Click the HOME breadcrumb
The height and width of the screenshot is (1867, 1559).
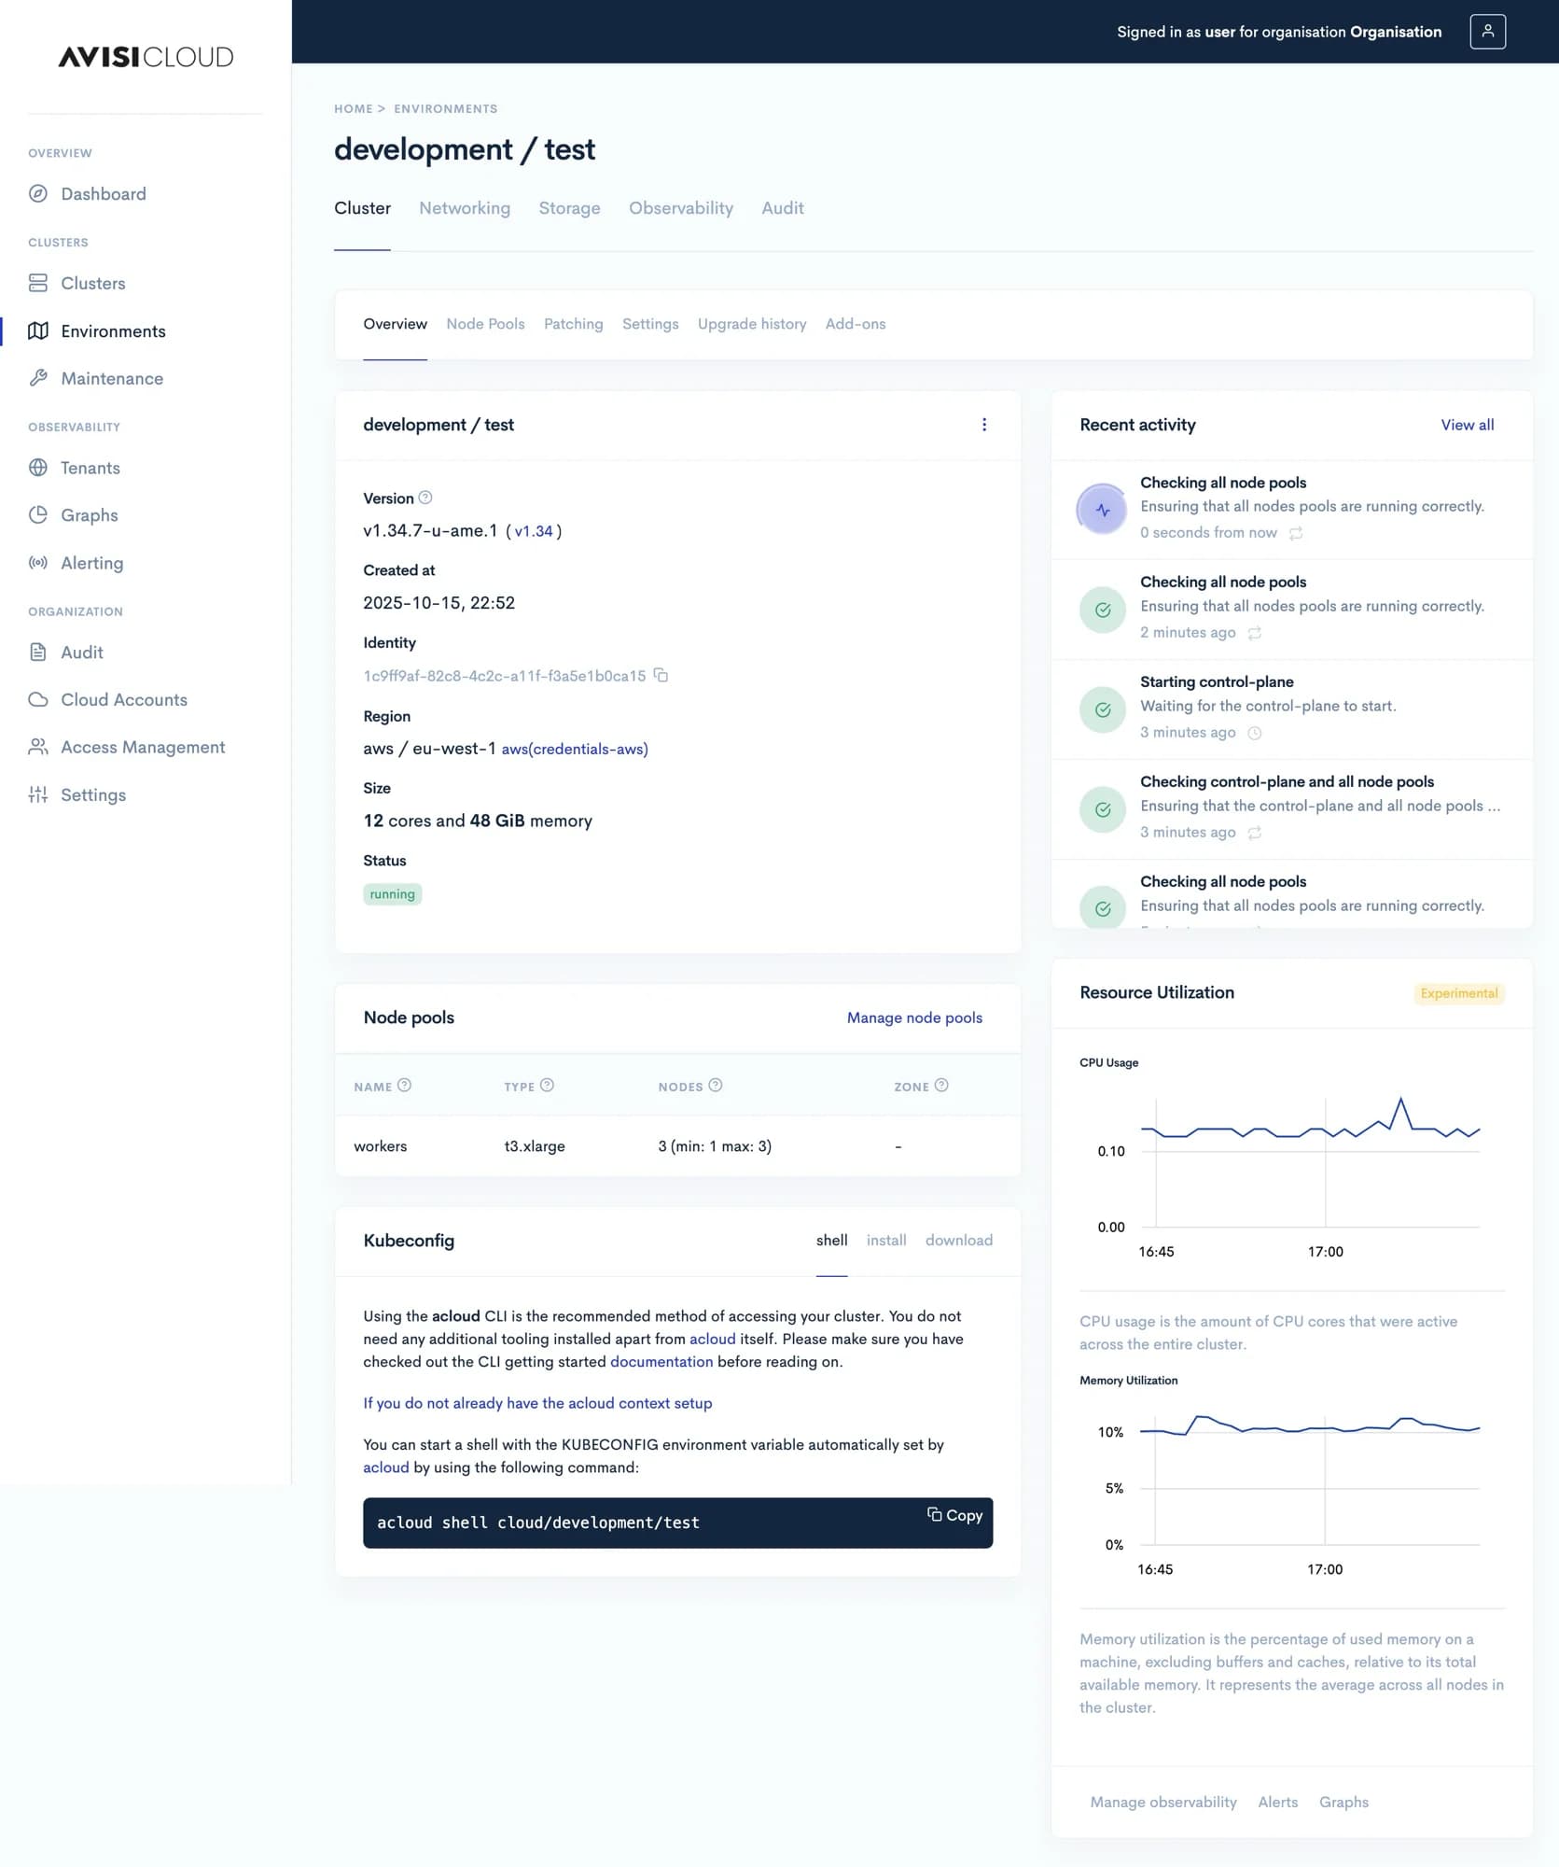pos(354,109)
